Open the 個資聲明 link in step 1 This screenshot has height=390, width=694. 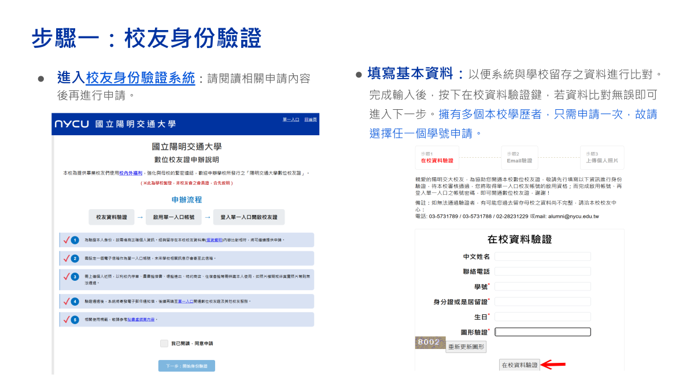213,240
